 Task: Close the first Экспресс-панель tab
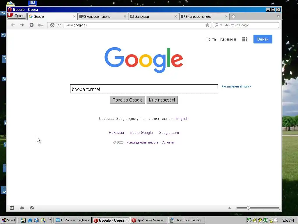[x=125, y=17]
